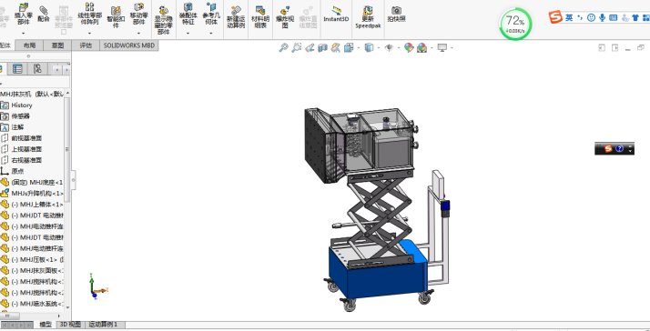Toggle the Hide/Show Items eye icon
650x331 pixels.
coord(389,48)
